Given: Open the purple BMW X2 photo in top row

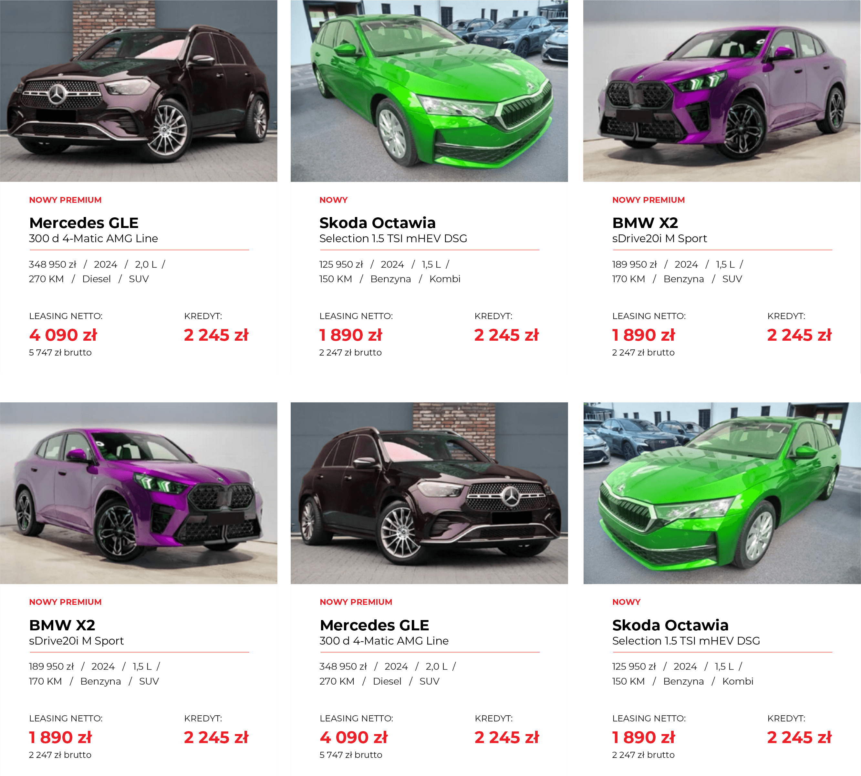Looking at the screenshot, I should tap(722, 91).
